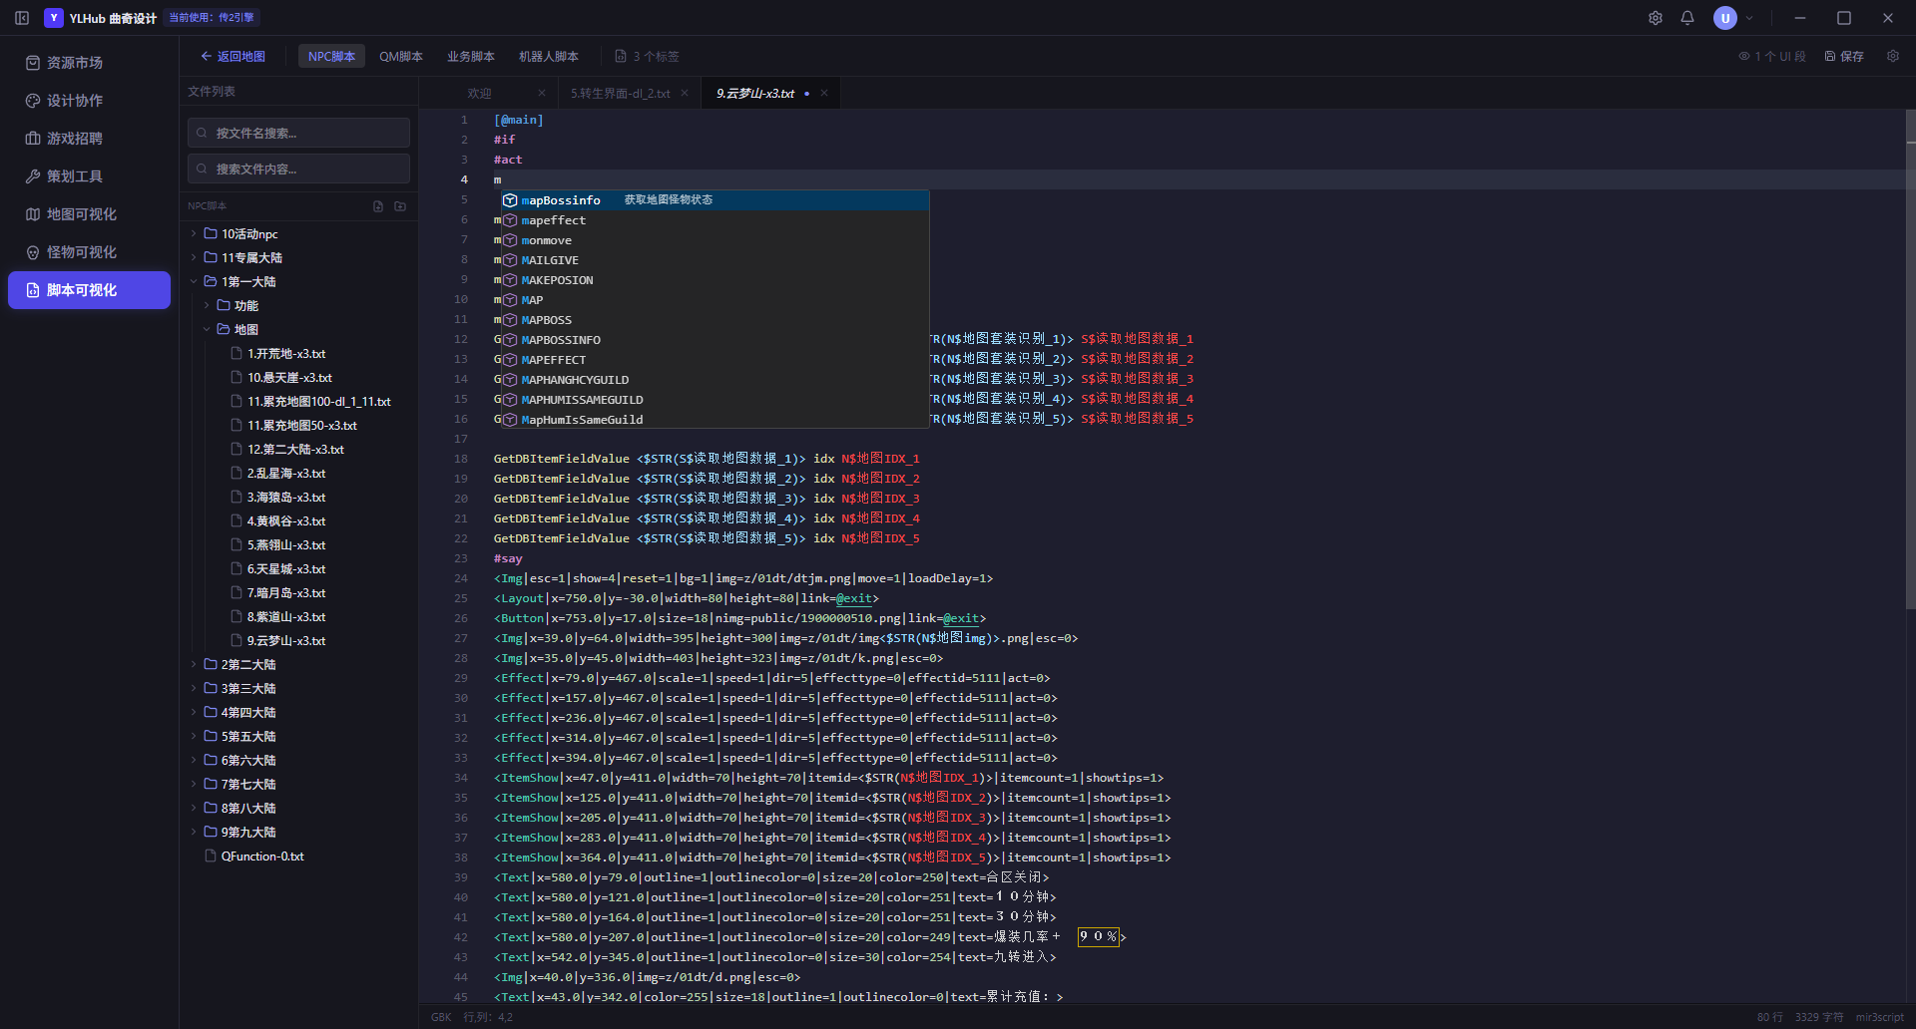
Task: Switch to 业务脚本 tab
Action: 471,57
